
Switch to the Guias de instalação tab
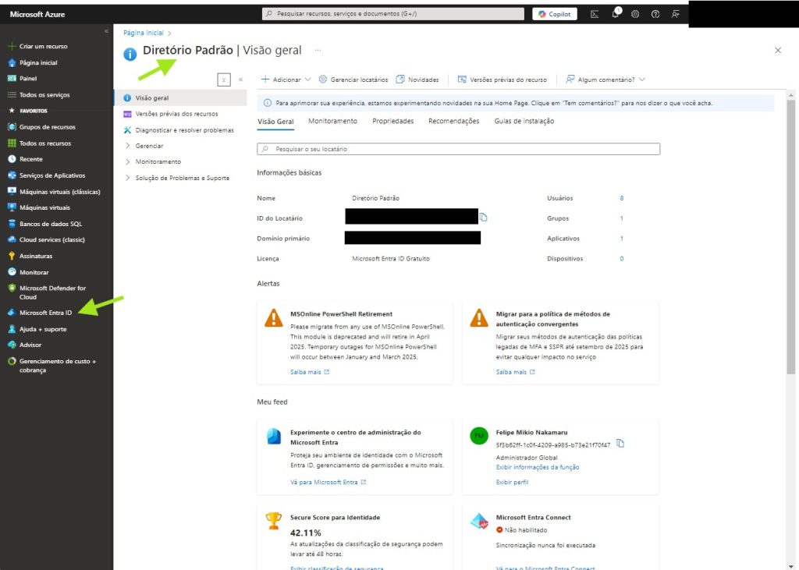(524, 121)
